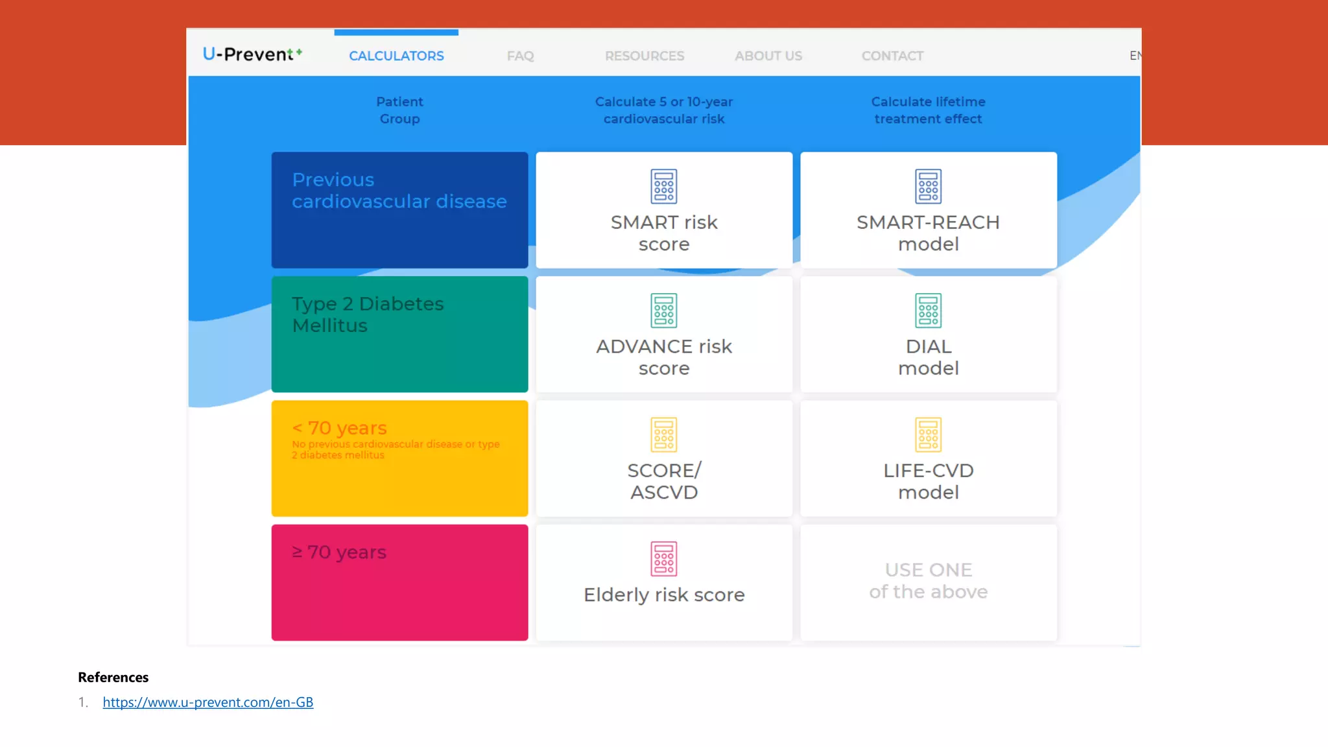The width and height of the screenshot is (1328, 747).
Task: Open the ABOUT US page
Action: [768, 56]
